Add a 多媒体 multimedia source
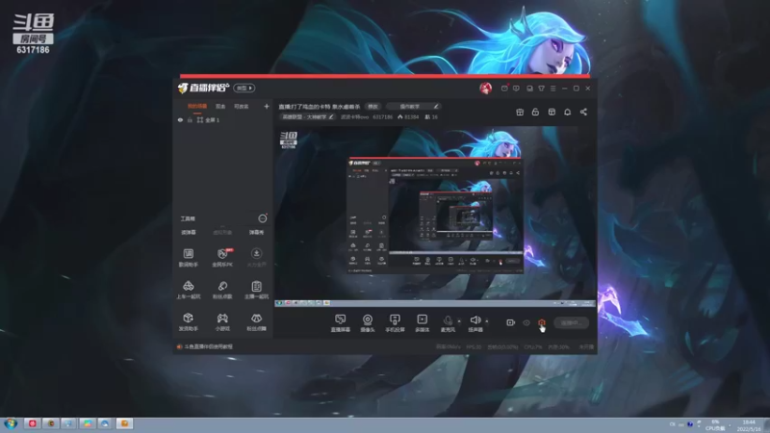 coord(422,323)
